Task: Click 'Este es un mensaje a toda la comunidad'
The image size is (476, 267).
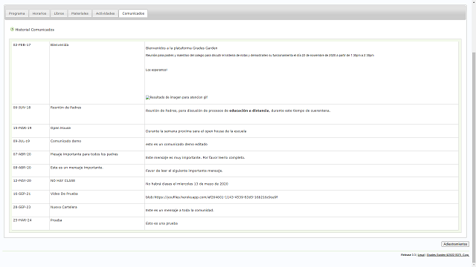Action: [180, 210]
